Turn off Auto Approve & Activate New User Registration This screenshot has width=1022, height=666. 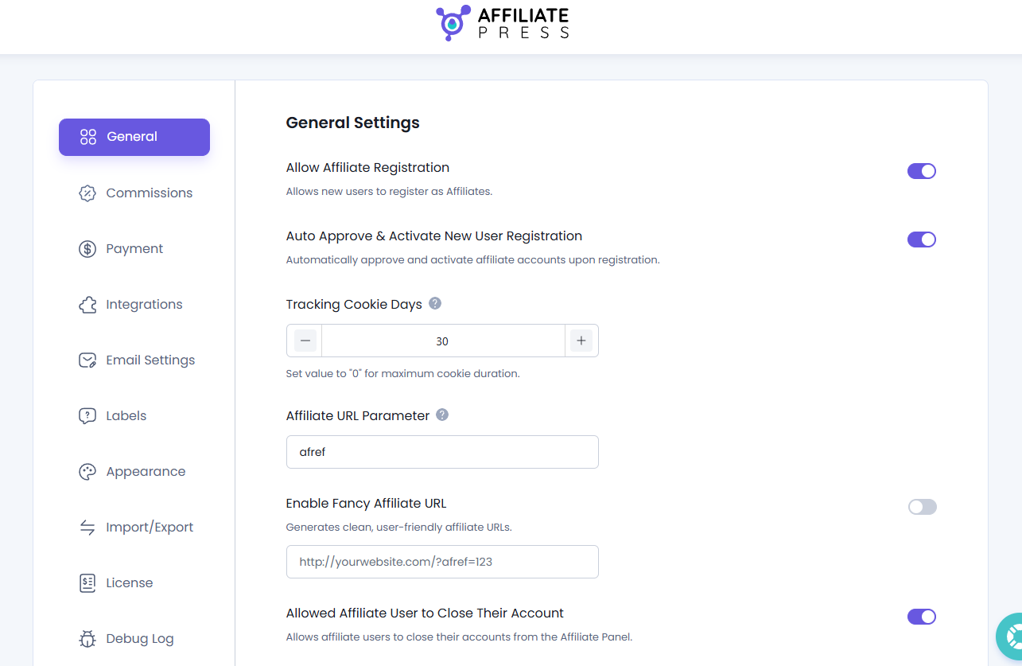click(921, 239)
